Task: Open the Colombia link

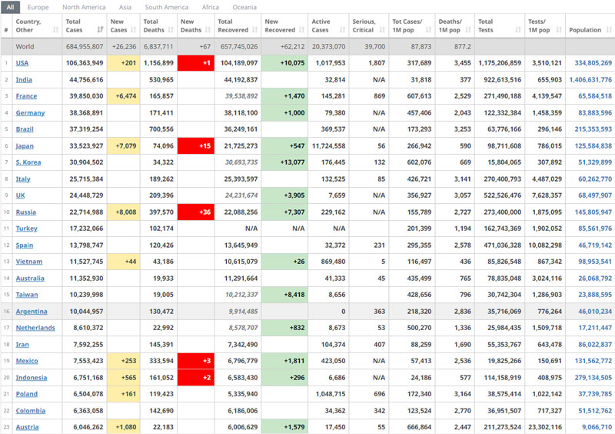Action: click(x=31, y=411)
